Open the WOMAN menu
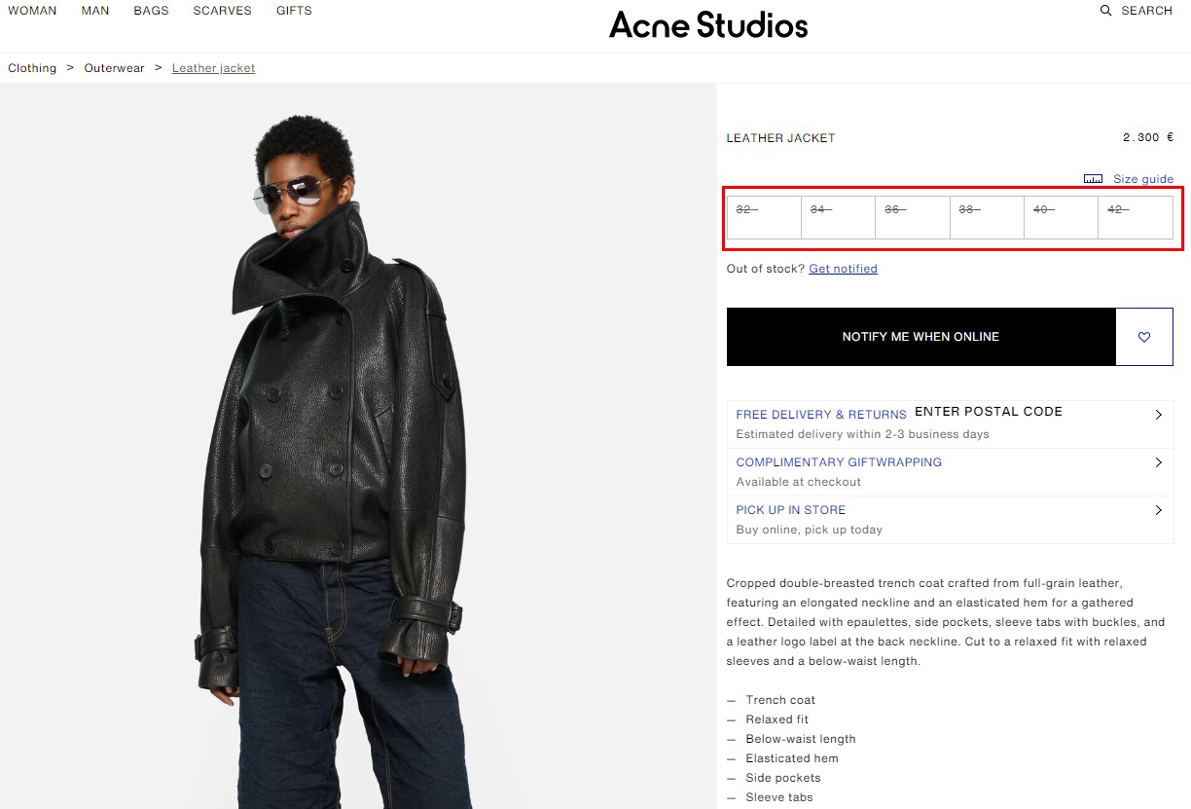 pos(32,11)
